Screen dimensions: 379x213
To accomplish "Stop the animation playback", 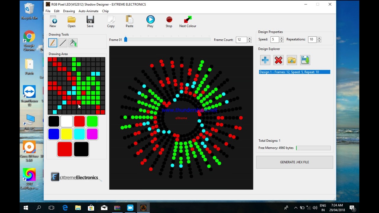I will (169, 22).
